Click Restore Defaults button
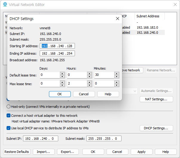Viewport: 180px width, 158px height. click(17, 152)
